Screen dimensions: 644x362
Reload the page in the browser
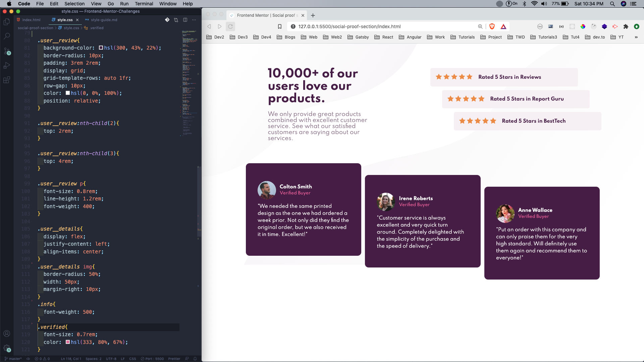point(230,26)
